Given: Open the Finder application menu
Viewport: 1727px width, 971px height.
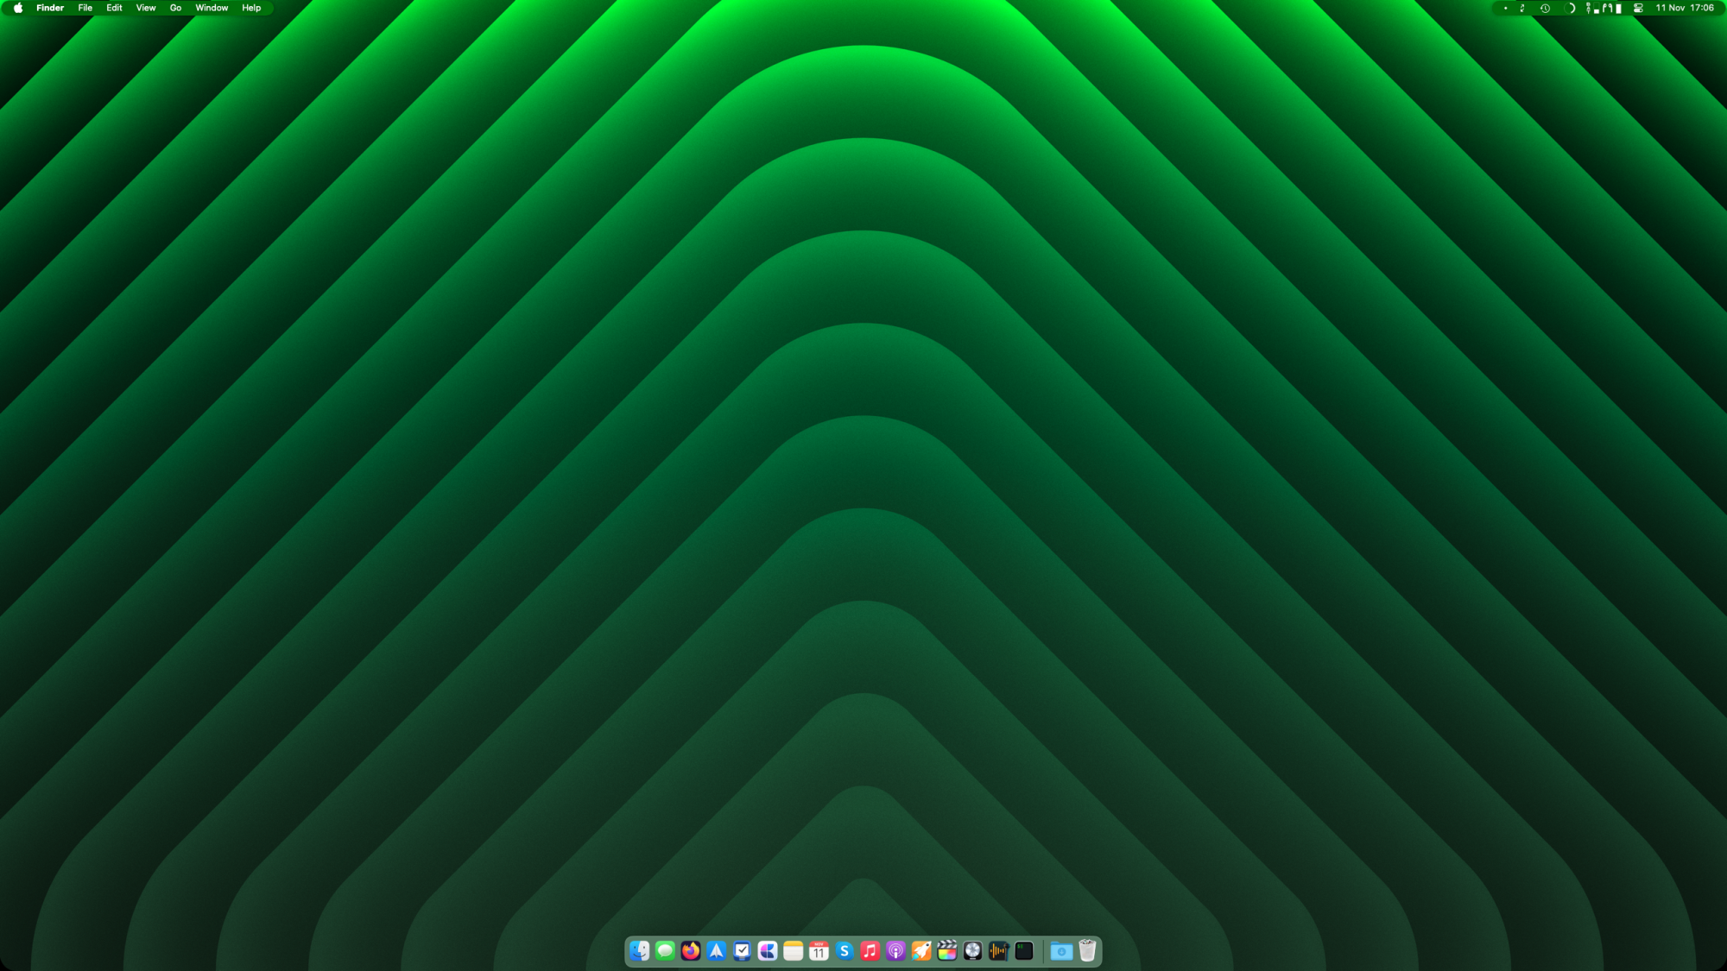Looking at the screenshot, I should click(50, 8).
